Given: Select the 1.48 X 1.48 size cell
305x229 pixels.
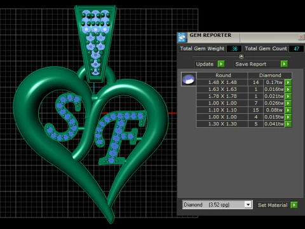Looking at the screenshot, I should pos(222,82).
